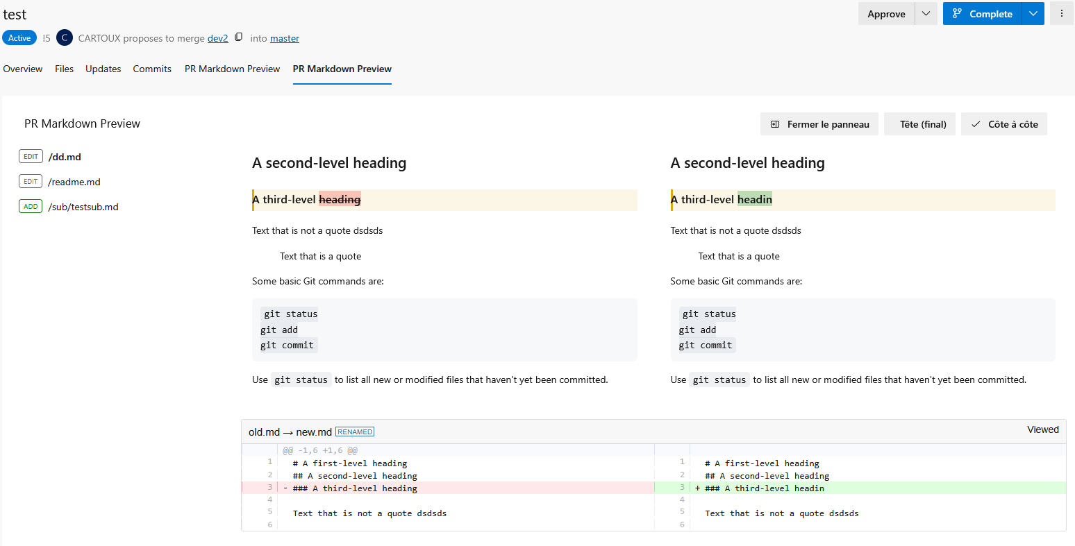Click the 'PR Markdown Preview' panel title

coord(82,123)
